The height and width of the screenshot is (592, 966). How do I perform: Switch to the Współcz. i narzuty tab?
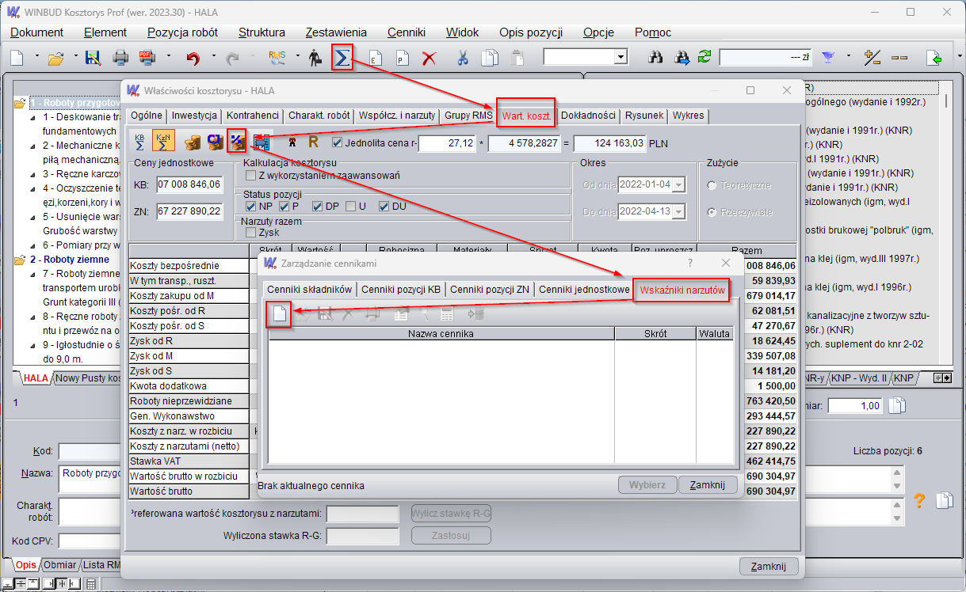pyautogui.click(x=397, y=115)
